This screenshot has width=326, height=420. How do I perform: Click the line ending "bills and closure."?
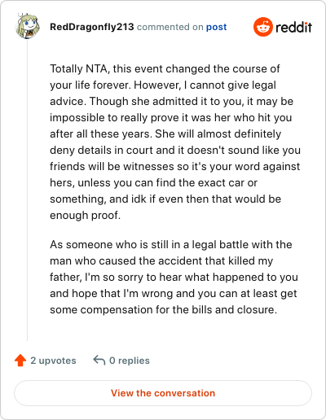pyautogui.click(x=164, y=309)
